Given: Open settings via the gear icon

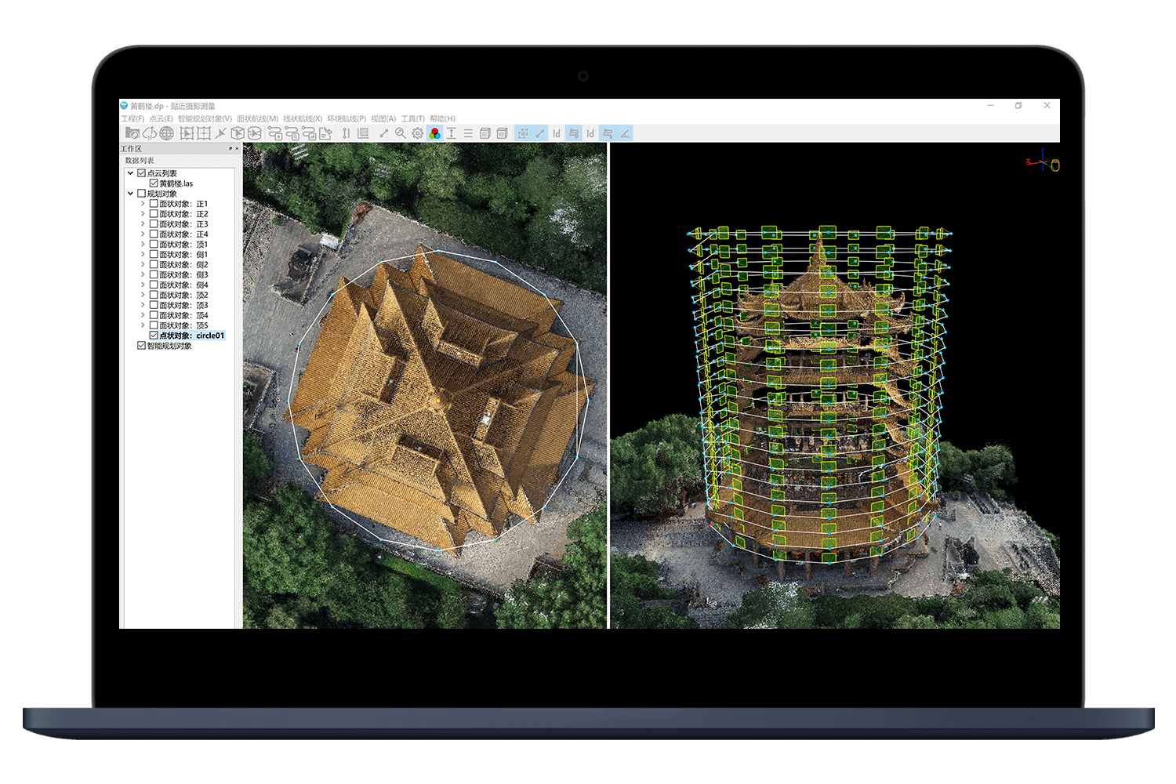Looking at the screenshot, I should coord(418,133).
